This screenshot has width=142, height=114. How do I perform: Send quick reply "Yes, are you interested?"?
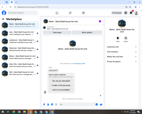61,81
